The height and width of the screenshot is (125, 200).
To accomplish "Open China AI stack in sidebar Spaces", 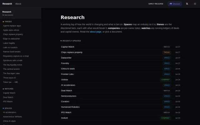I will tap(9, 121).
